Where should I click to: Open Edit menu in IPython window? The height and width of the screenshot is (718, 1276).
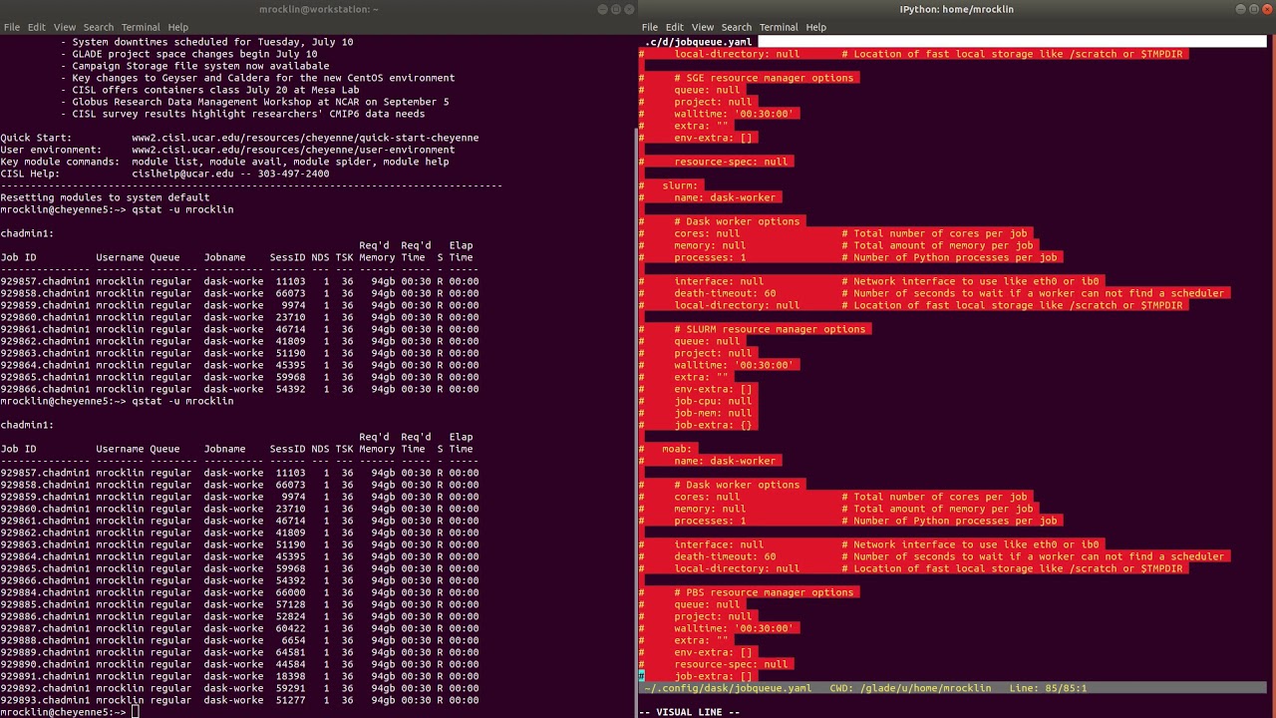pos(675,27)
